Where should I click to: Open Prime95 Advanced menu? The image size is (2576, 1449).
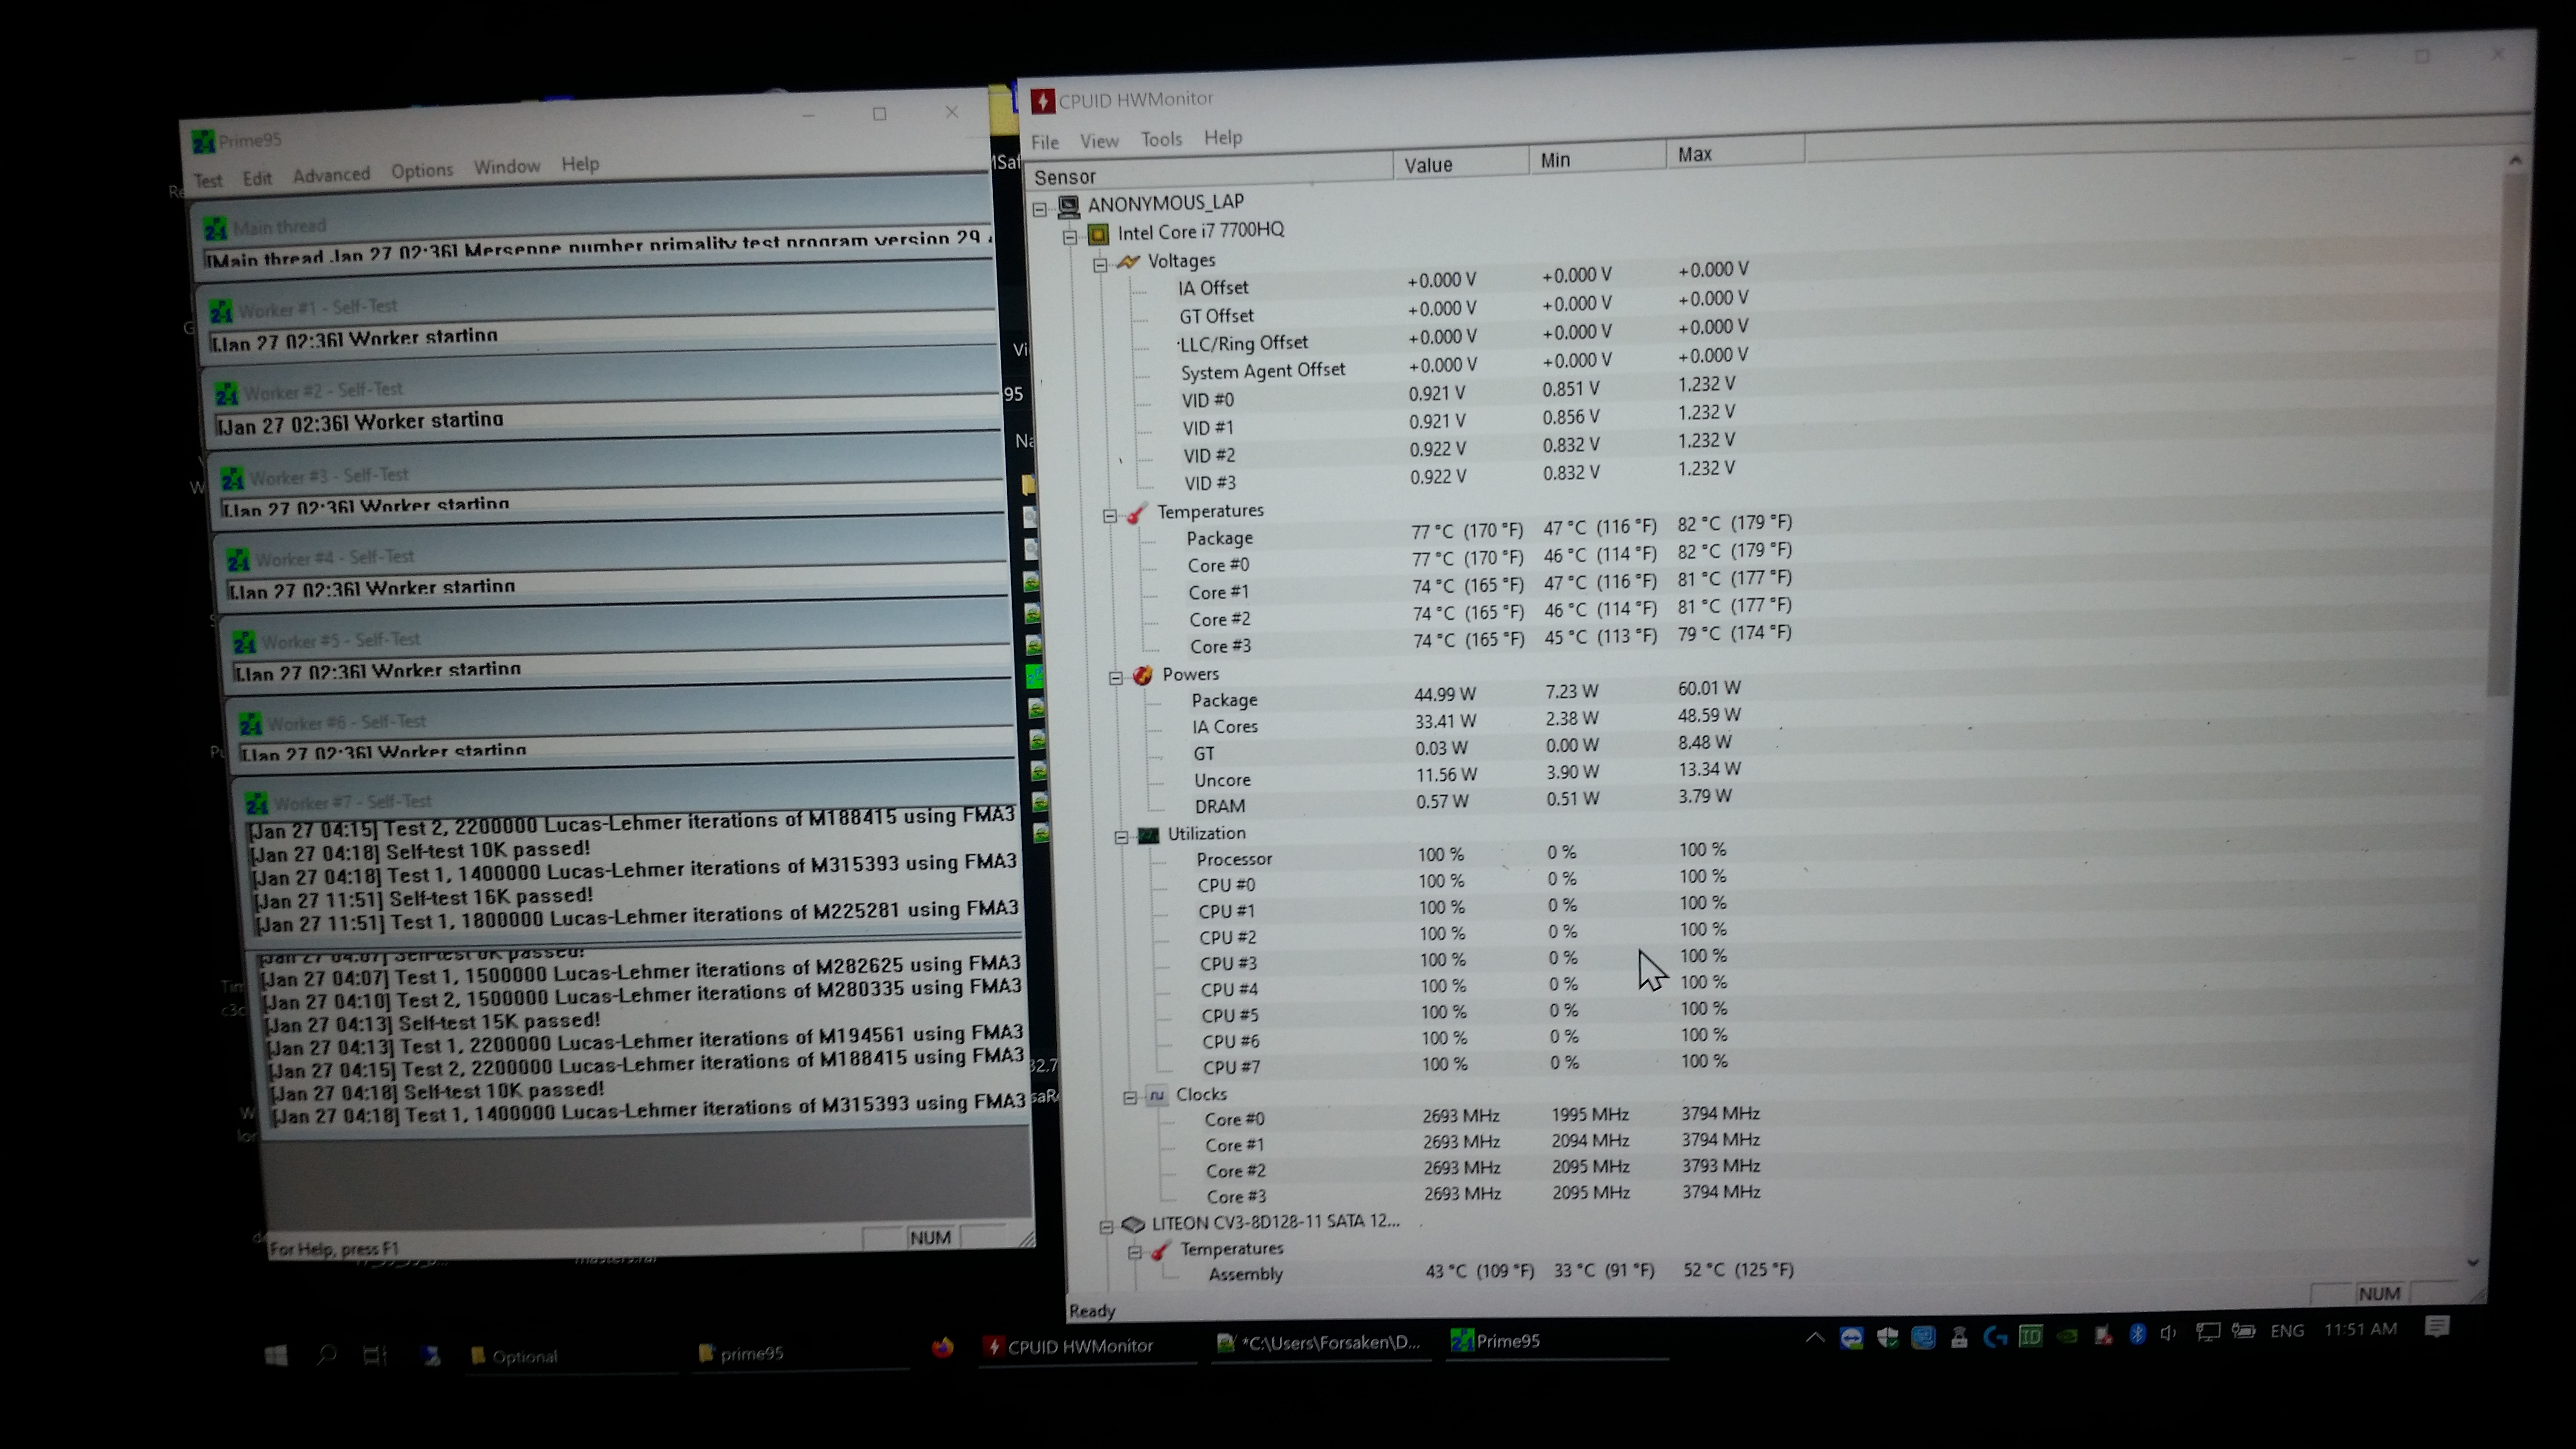click(x=331, y=175)
